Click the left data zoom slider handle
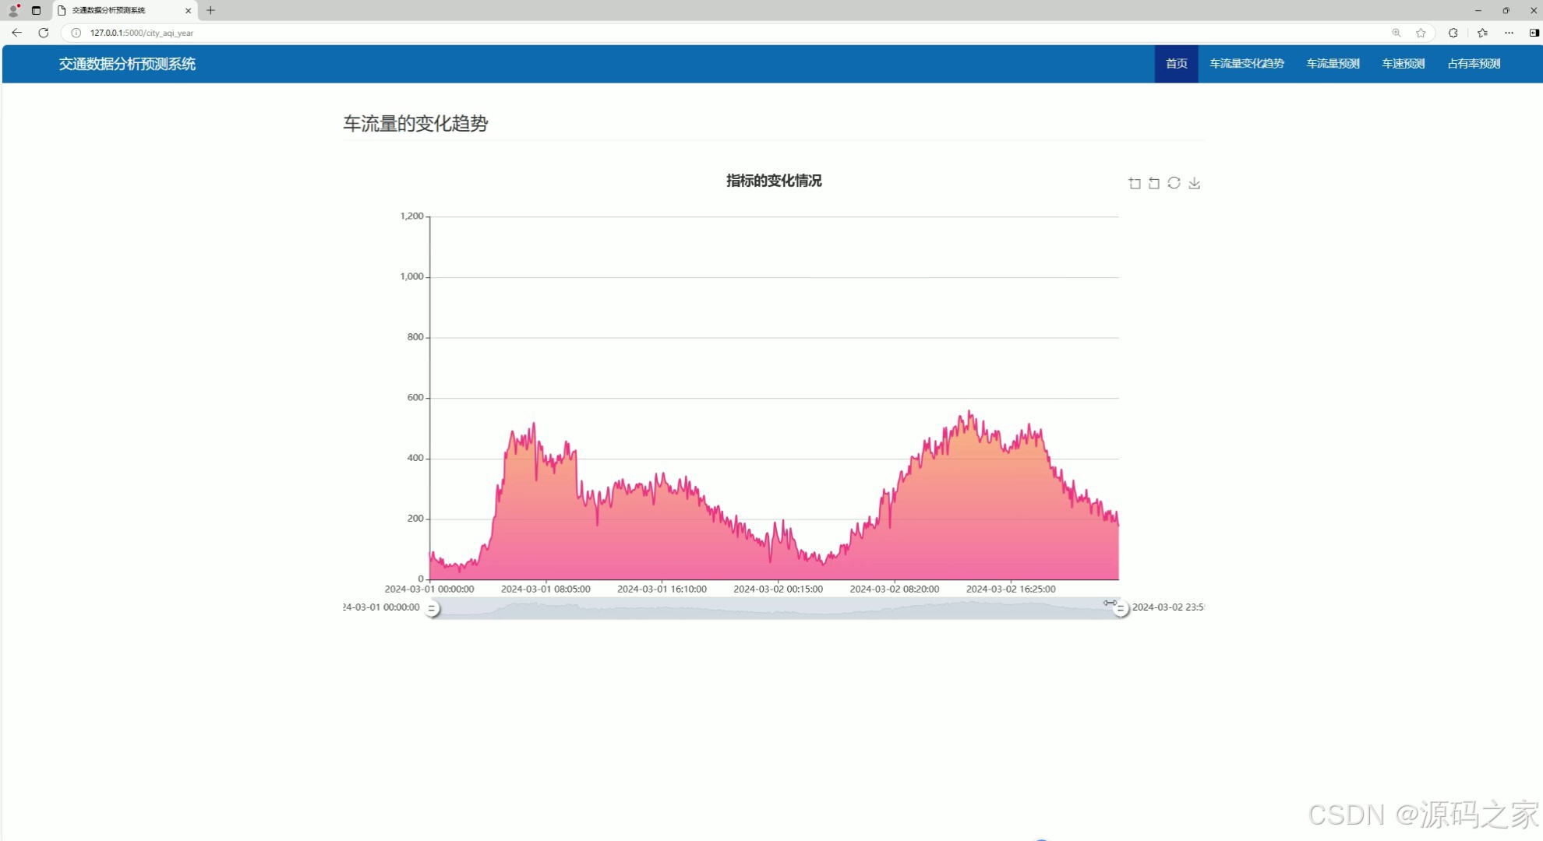Viewport: 1543px width, 841px height. pos(432,608)
